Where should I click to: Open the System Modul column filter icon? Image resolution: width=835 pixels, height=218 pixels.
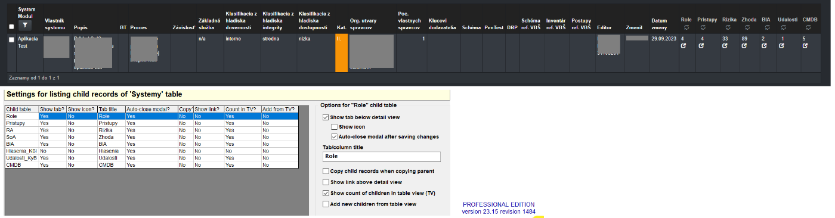25,26
